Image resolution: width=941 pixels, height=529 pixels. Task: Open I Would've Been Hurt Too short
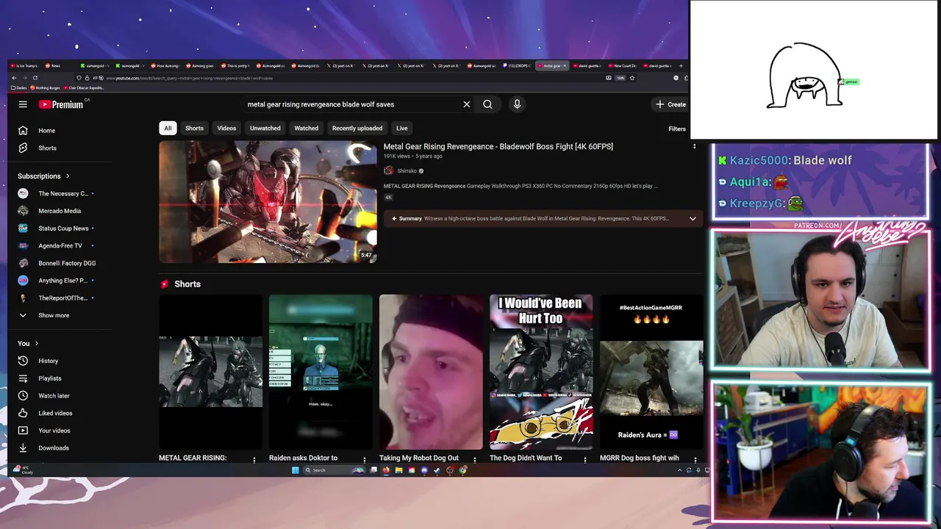point(541,372)
